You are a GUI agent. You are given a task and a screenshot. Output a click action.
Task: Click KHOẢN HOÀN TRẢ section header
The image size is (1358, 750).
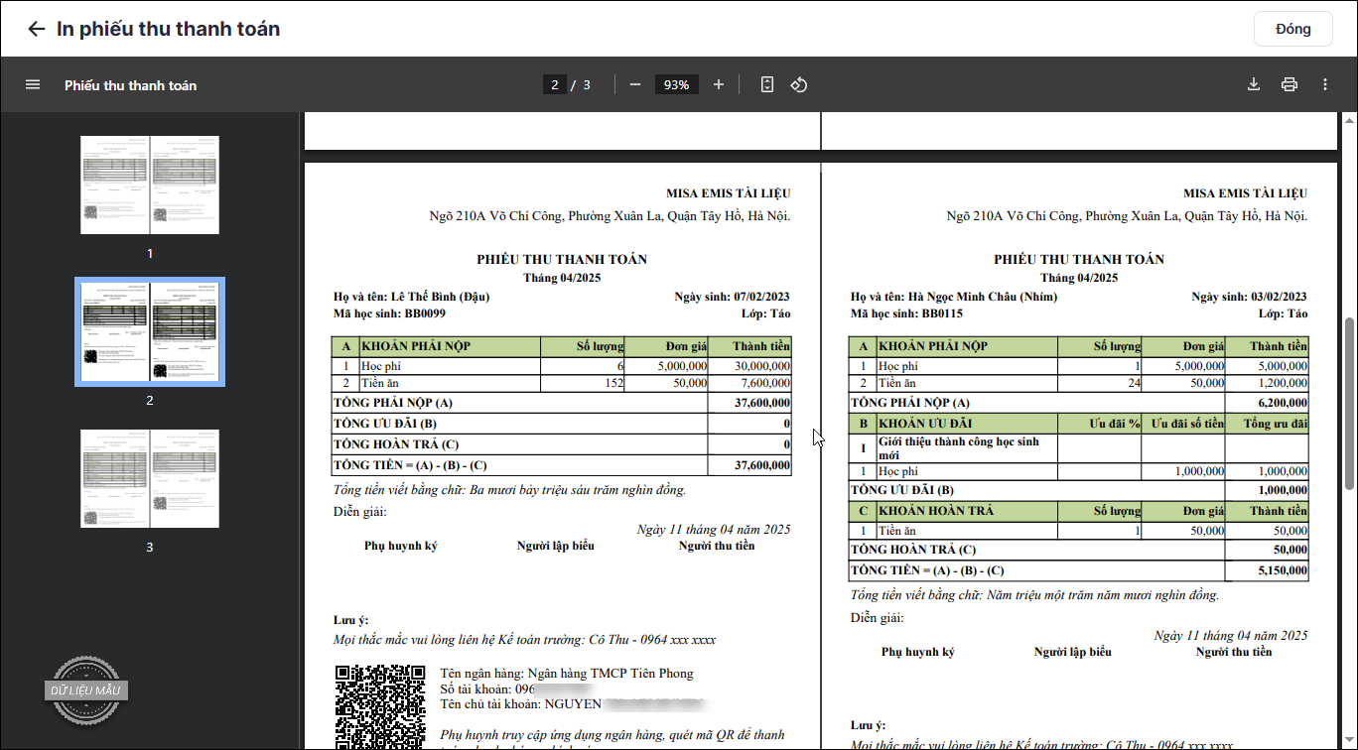pyautogui.click(x=936, y=511)
